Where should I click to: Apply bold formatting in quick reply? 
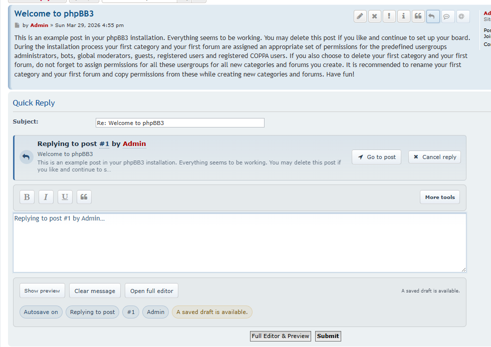tap(27, 197)
